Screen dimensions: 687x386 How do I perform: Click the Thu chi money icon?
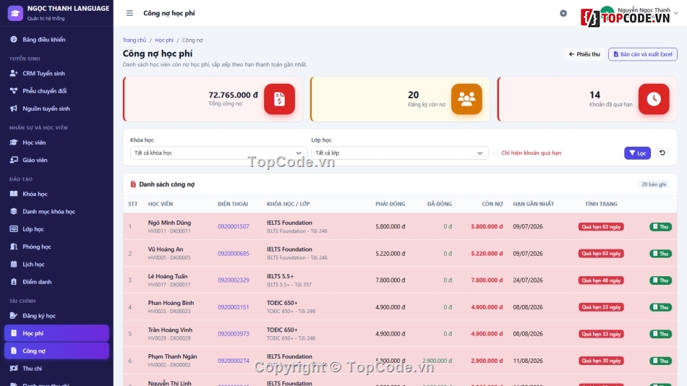[14, 369]
